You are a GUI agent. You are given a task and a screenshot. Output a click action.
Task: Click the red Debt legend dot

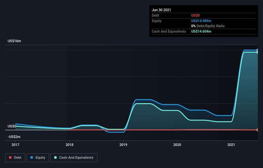[x=10, y=157]
